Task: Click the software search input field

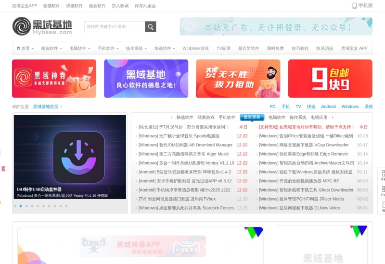Action: click(x=115, y=27)
